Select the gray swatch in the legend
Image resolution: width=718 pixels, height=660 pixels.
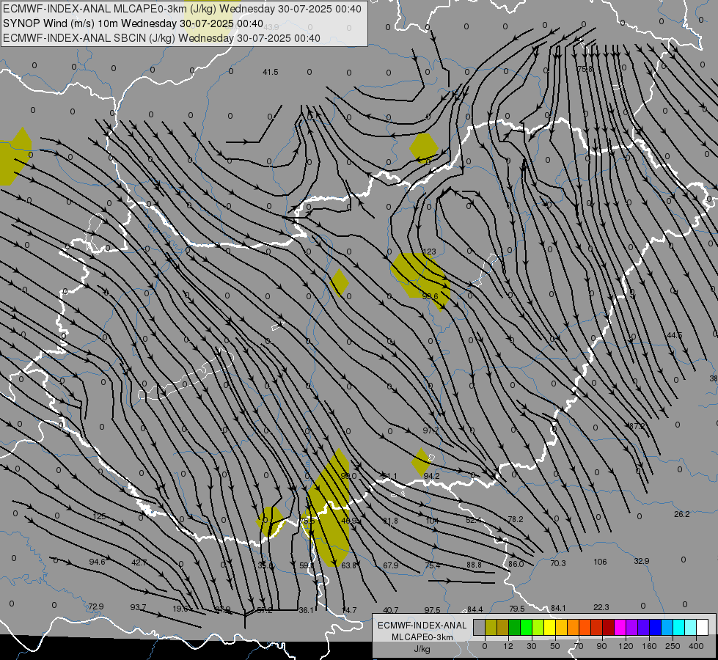479,627
